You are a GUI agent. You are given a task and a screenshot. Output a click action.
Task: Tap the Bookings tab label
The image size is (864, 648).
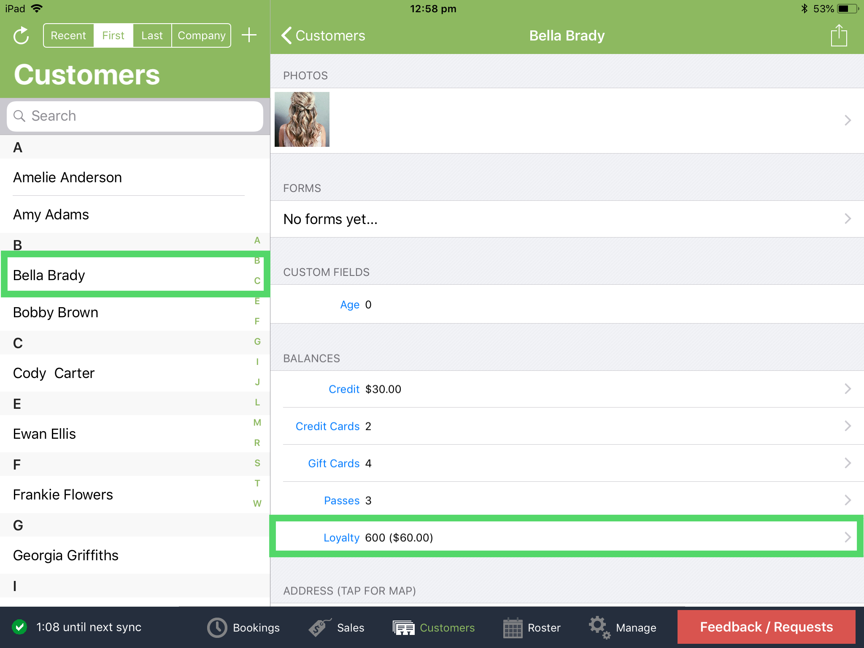point(256,628)
